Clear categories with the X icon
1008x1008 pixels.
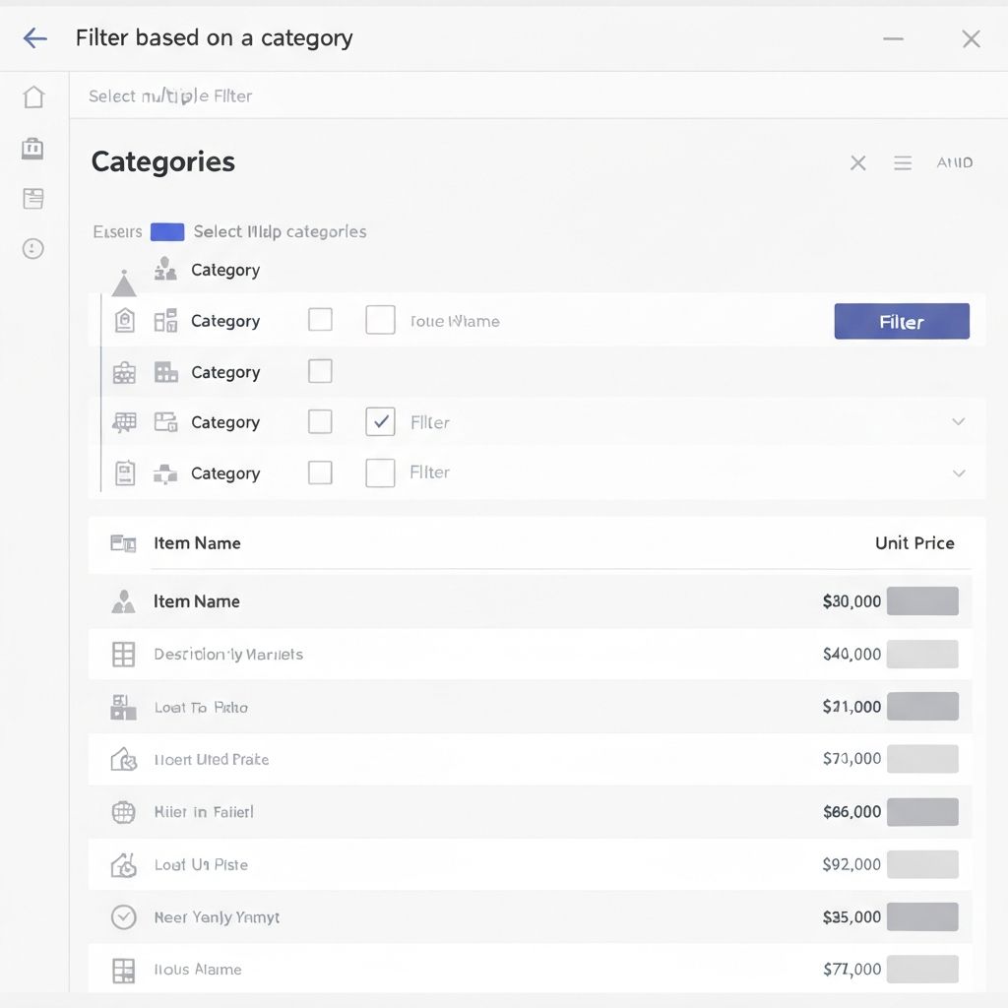857,163
